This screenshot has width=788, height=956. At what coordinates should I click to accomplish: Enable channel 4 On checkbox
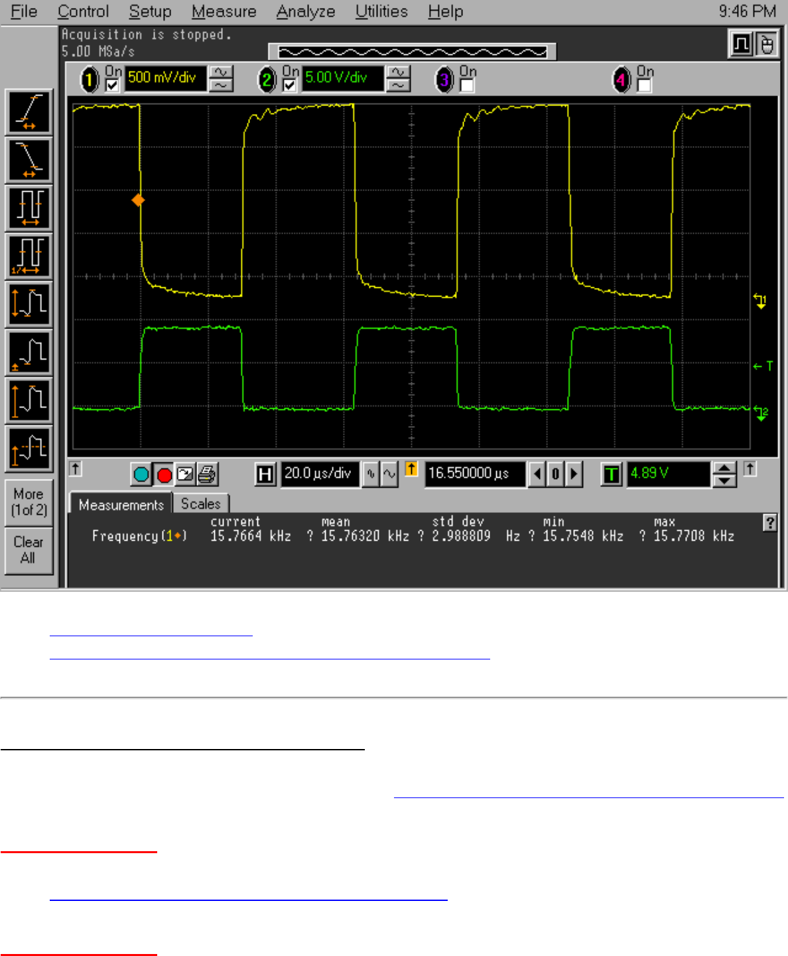(x=644, y=85)
